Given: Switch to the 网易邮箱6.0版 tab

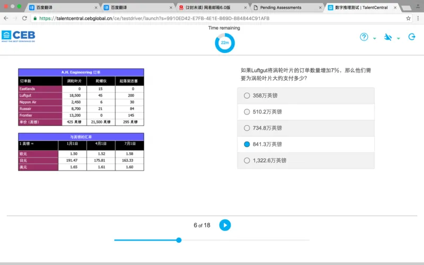Looking at the screenshot, I should (212, 7).
